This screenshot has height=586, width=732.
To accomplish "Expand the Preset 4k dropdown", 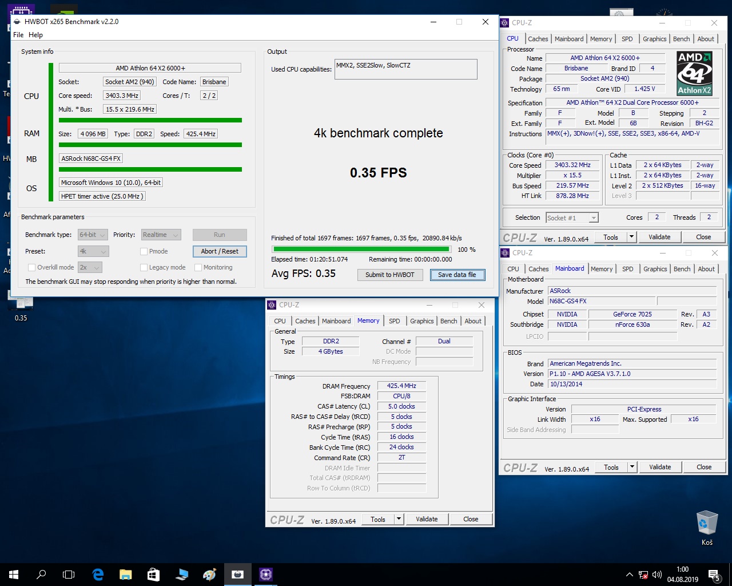I will [93, 251].
